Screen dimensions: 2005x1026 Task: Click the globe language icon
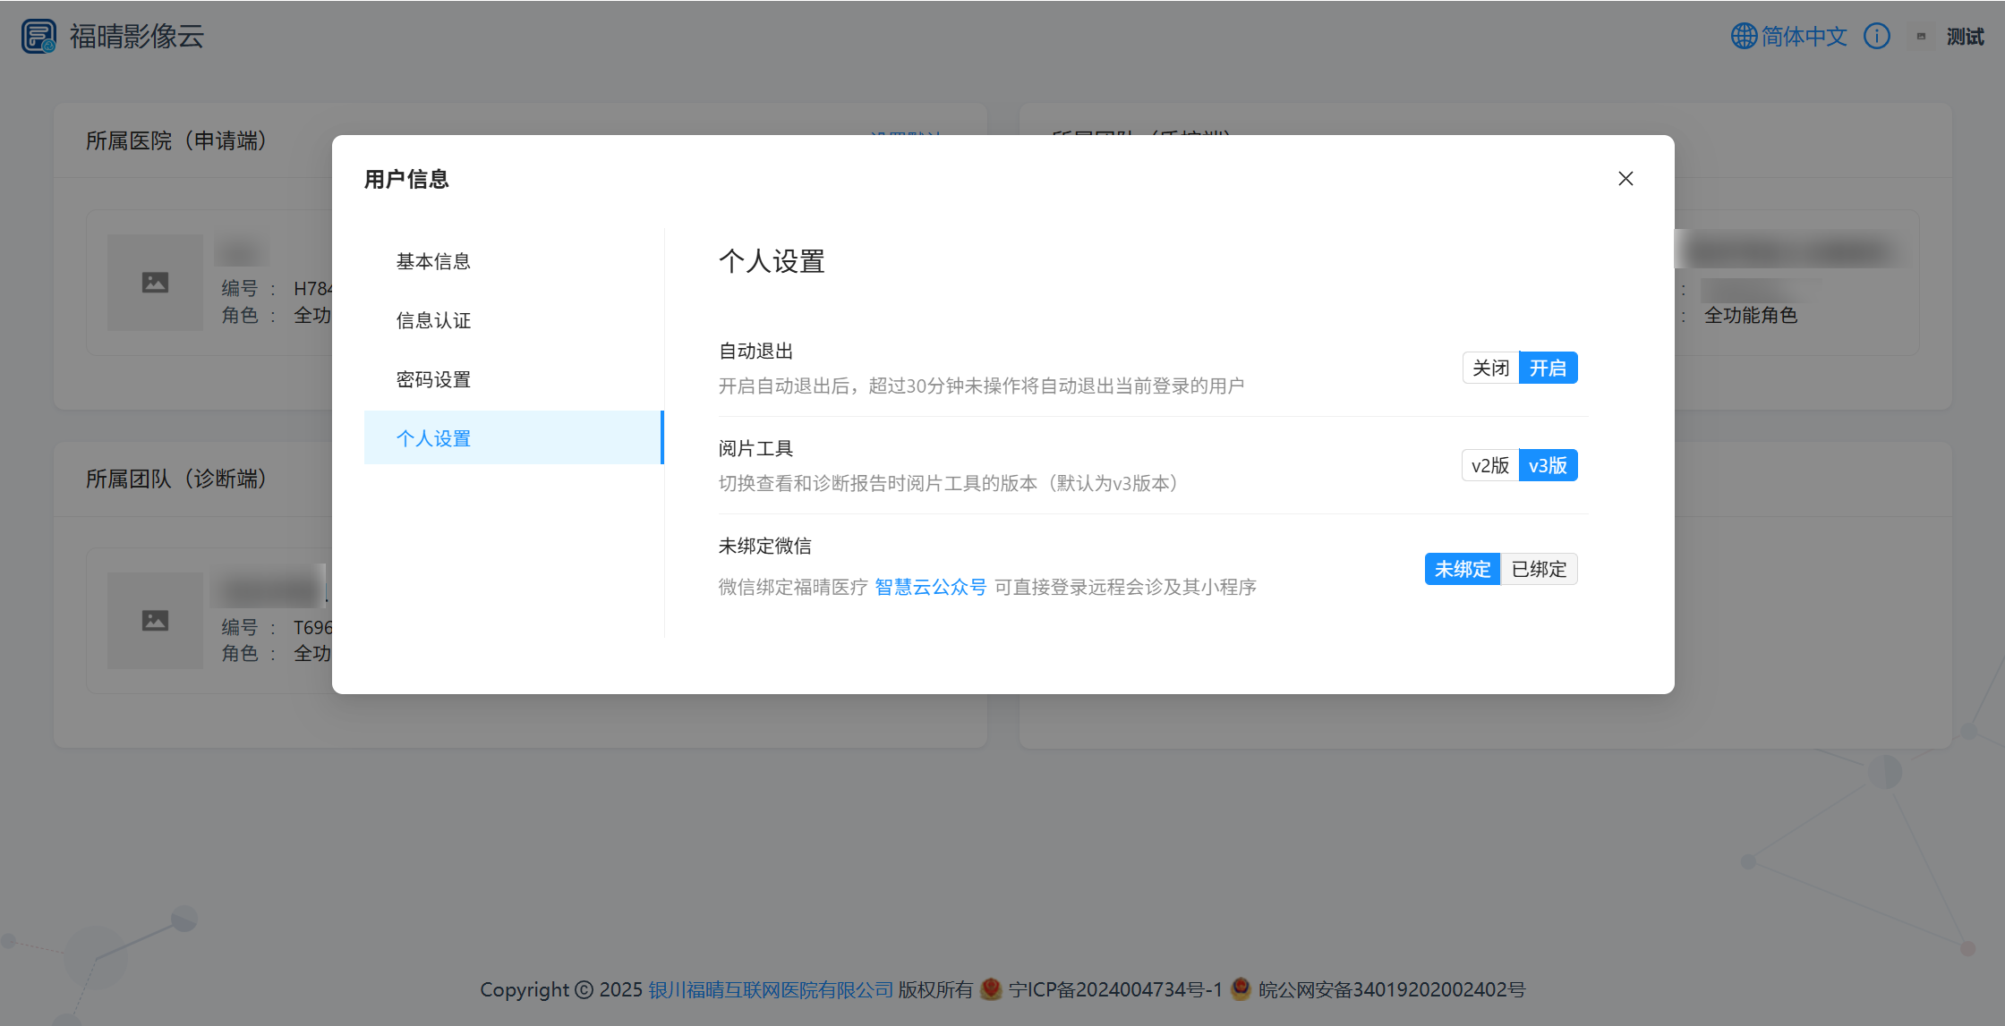[1744, 36]
